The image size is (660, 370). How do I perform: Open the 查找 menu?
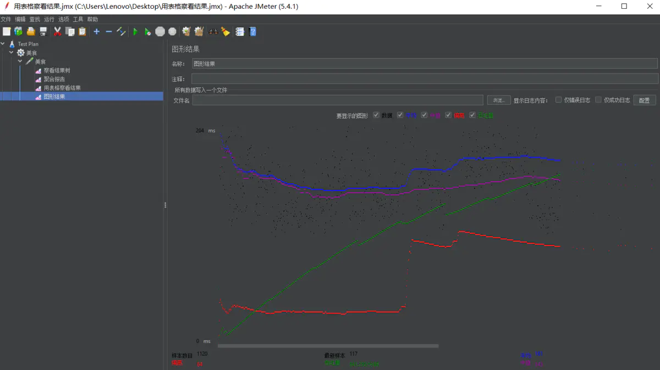click(x=35, y=19)
